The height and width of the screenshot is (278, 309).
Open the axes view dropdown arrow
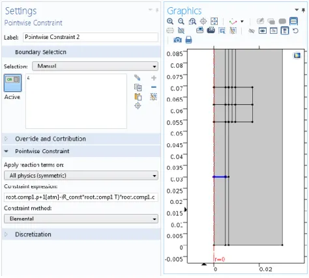click(242, 21)
